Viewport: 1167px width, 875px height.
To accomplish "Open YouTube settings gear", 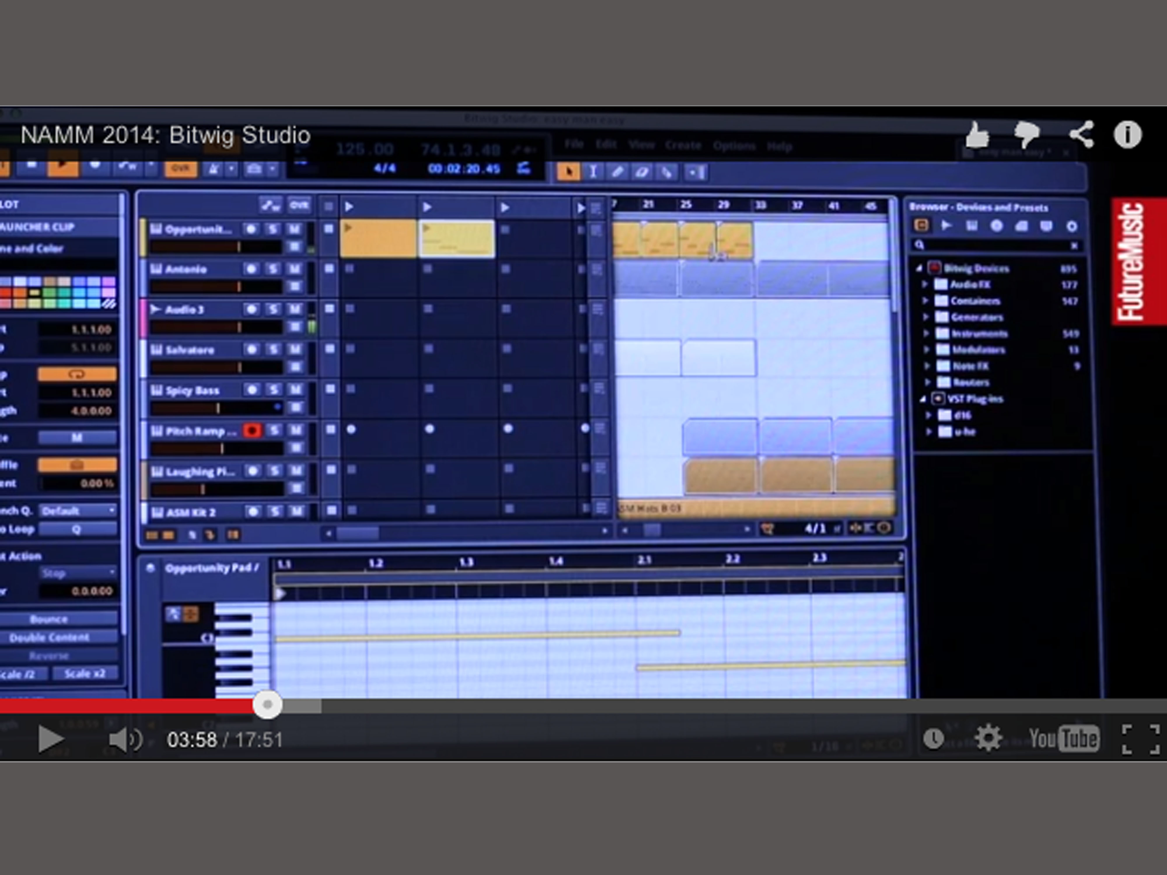I will [x=988, y=737].
